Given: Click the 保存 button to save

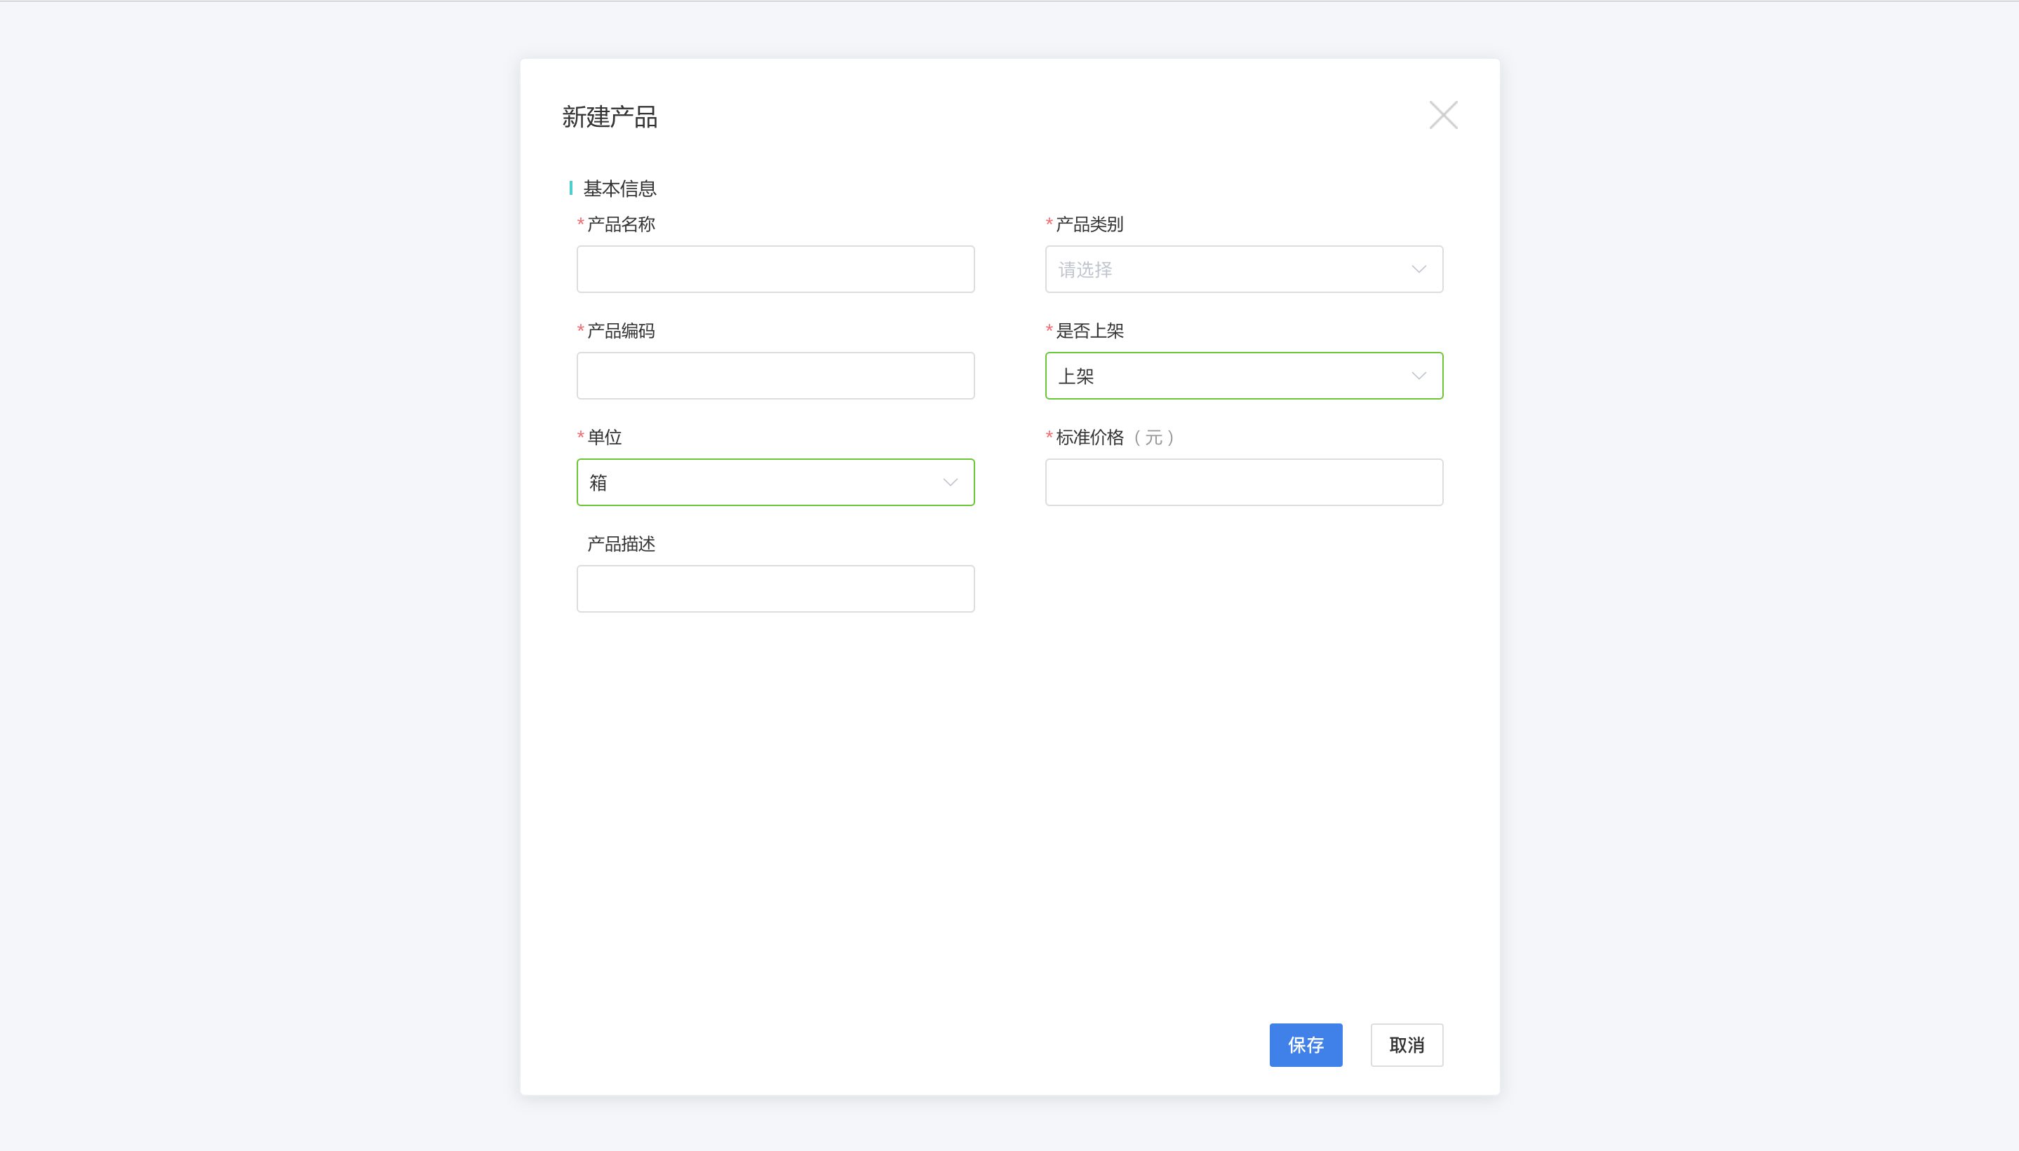Looking at the screenshot, I should [1306, 1044].
